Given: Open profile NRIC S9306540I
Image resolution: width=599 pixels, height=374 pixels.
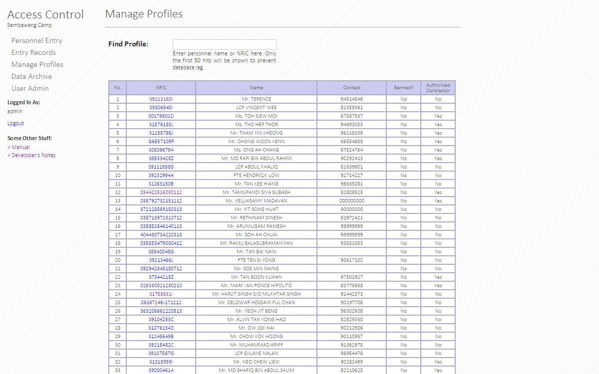Looking at the screenshot, I should click(161, 108).
